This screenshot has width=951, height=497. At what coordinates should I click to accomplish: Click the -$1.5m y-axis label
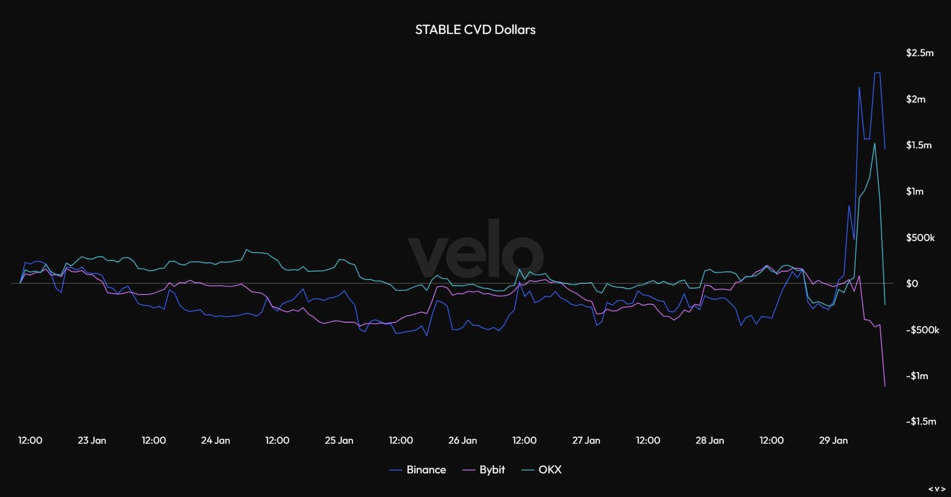921,422
